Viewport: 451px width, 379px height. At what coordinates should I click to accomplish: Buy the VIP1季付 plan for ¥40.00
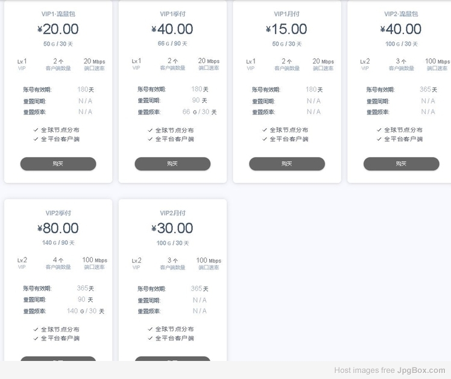pos(172,164)
